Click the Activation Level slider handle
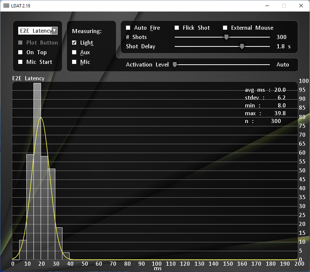The image size is (310, 272). tap(175, 65)
